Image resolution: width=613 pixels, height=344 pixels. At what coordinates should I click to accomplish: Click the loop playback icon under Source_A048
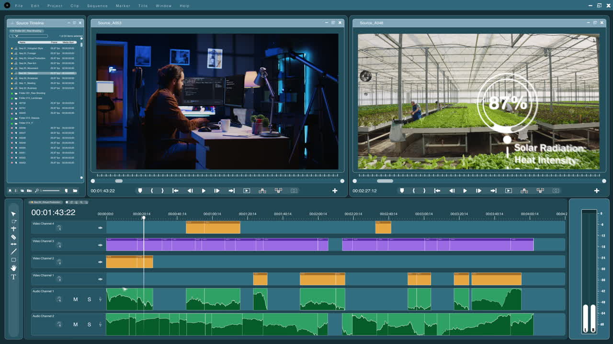508,191
